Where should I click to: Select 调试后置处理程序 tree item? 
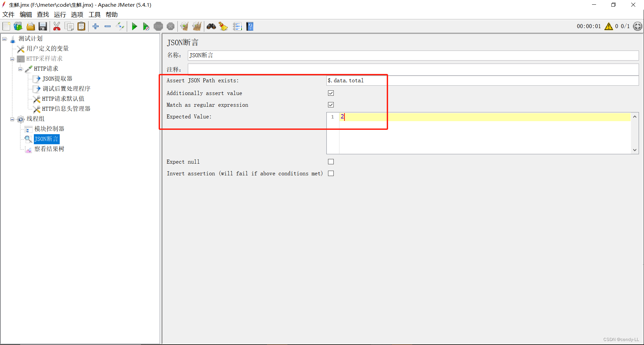pyautogui.click(x=66, y=89)
